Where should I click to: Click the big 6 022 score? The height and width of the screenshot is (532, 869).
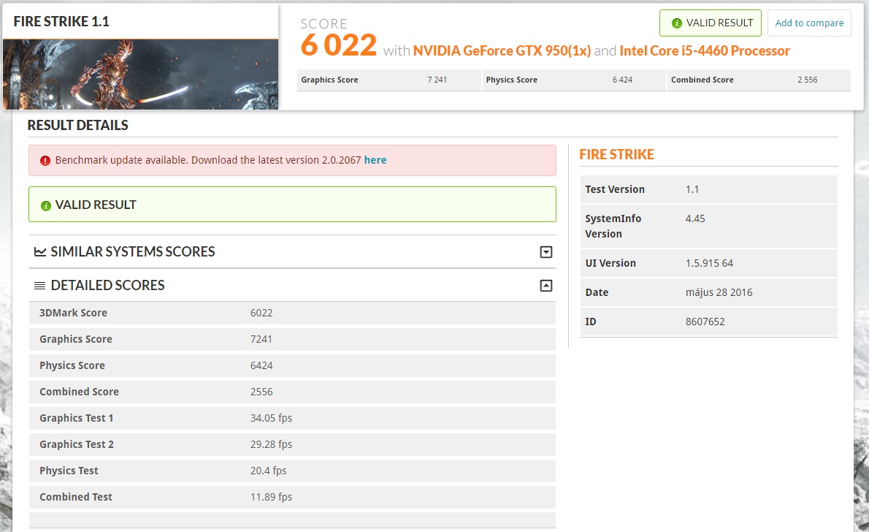[x=339, y=45]
